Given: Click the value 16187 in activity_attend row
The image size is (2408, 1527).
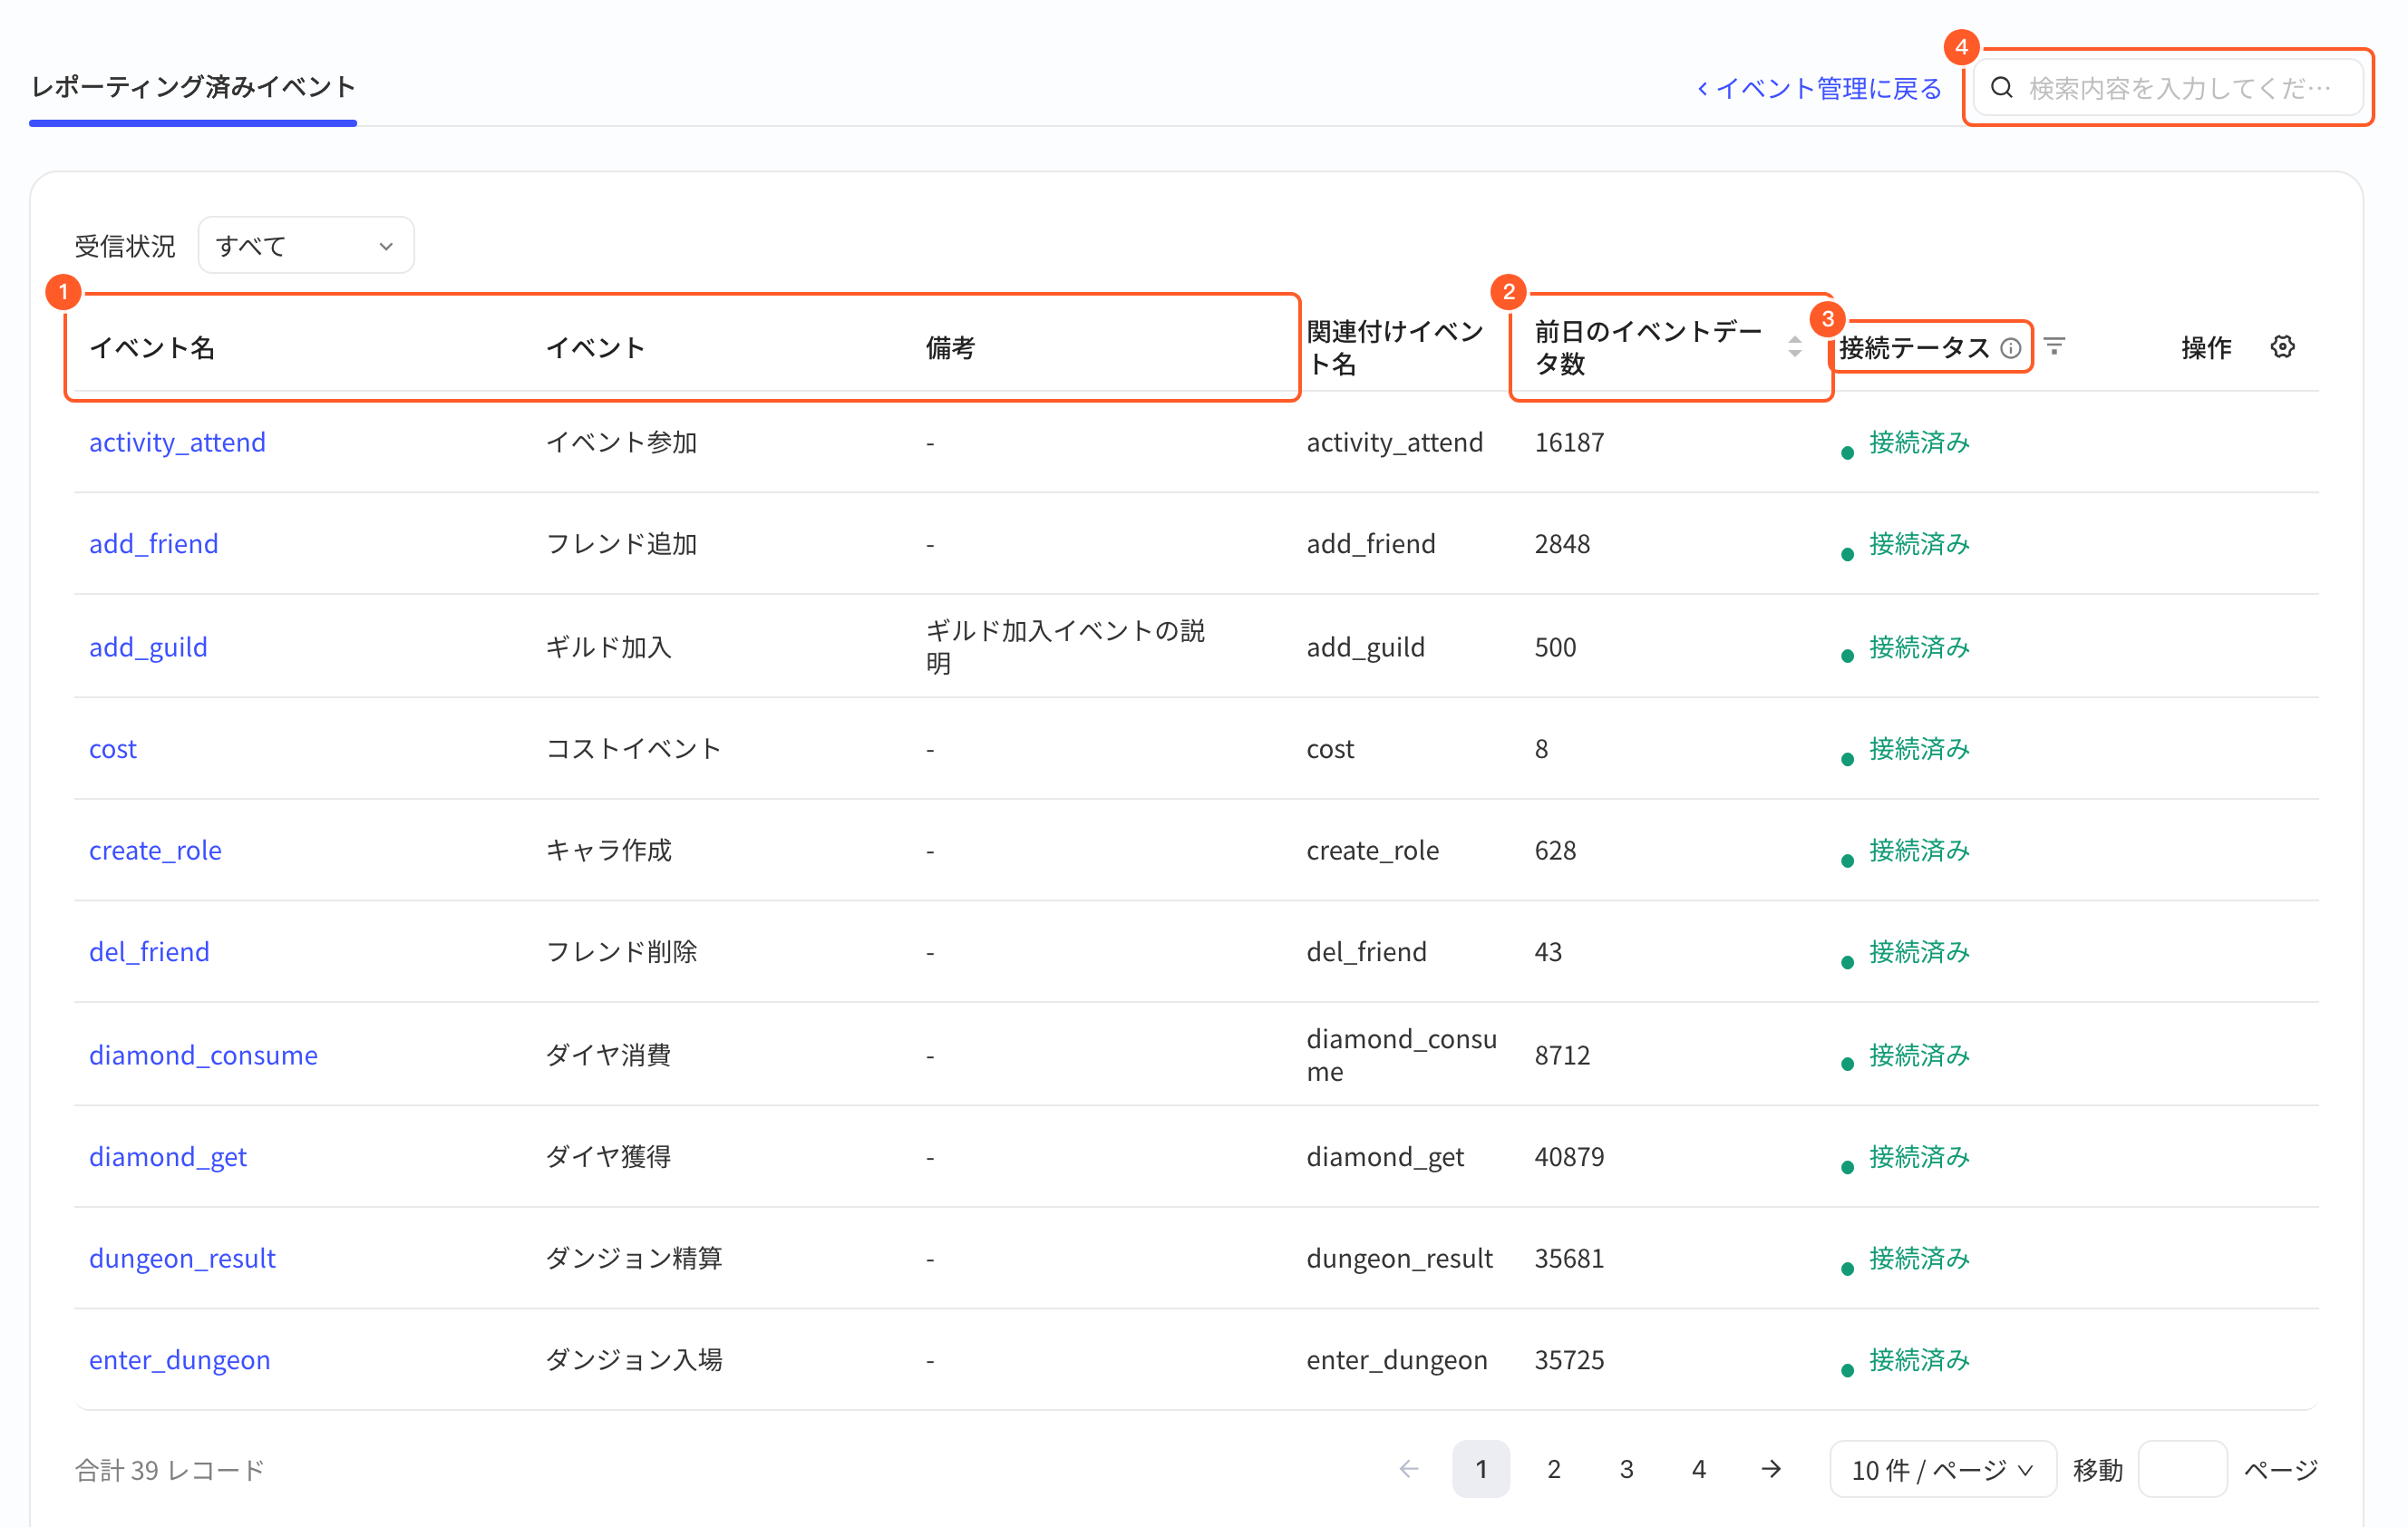Looking at the screenshot, I should point(1569,442).
